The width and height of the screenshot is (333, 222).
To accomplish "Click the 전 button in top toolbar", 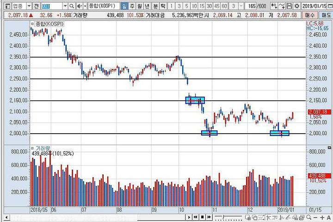I will [x=37, y=6].
